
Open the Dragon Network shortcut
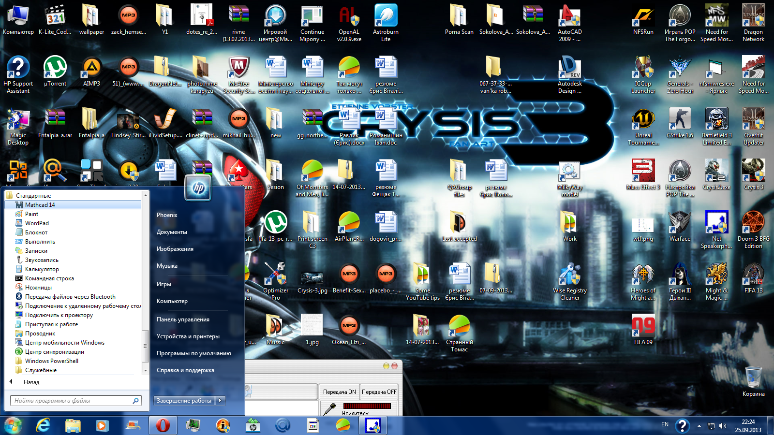click(x=754, y=23)
